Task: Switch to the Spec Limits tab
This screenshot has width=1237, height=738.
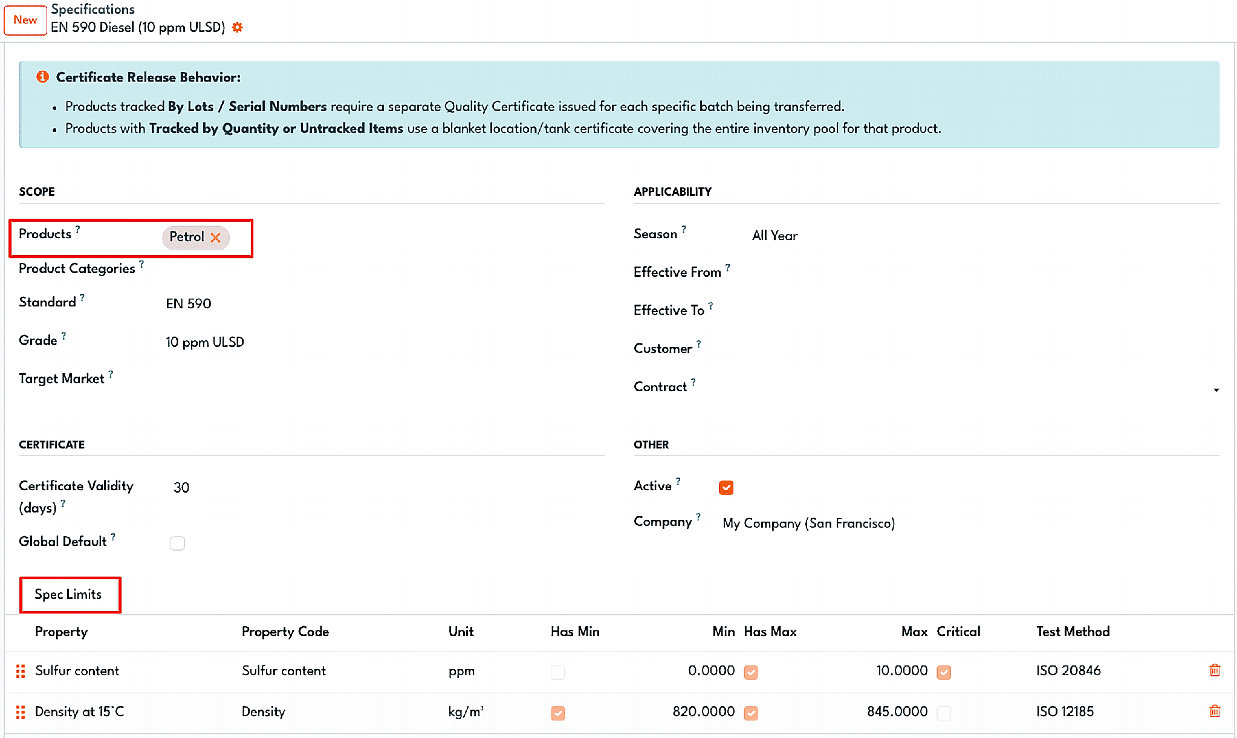Action: [68, 594]
